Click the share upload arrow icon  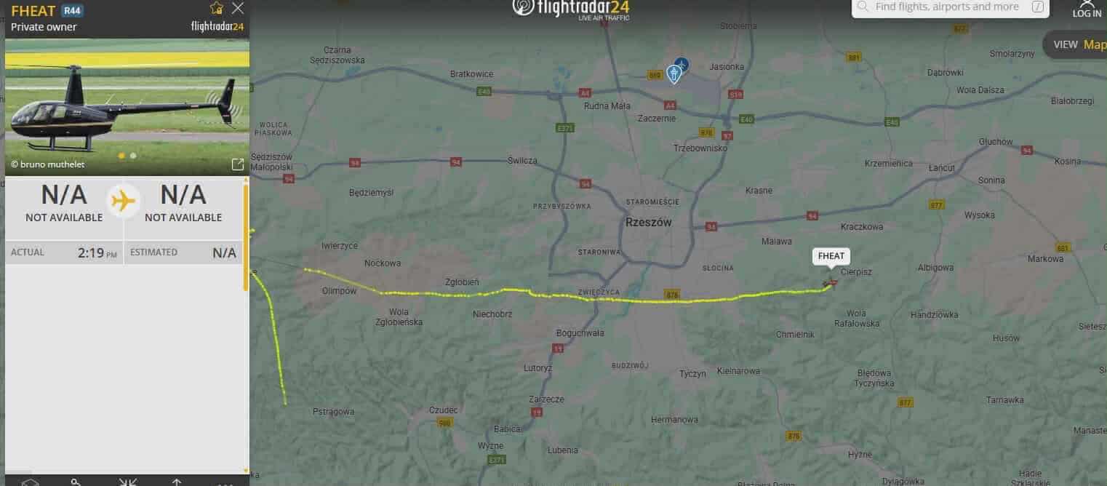[176, 482]
